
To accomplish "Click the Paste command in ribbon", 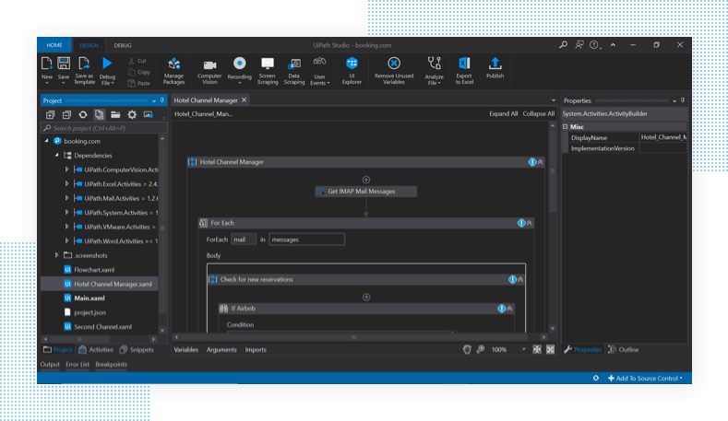I will click(138, 83).
